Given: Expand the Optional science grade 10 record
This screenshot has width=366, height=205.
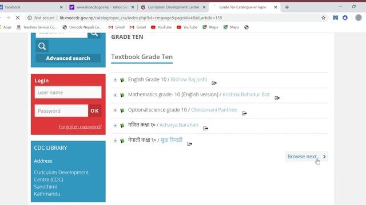Looking at the screenshot, I should click(115, 110).
